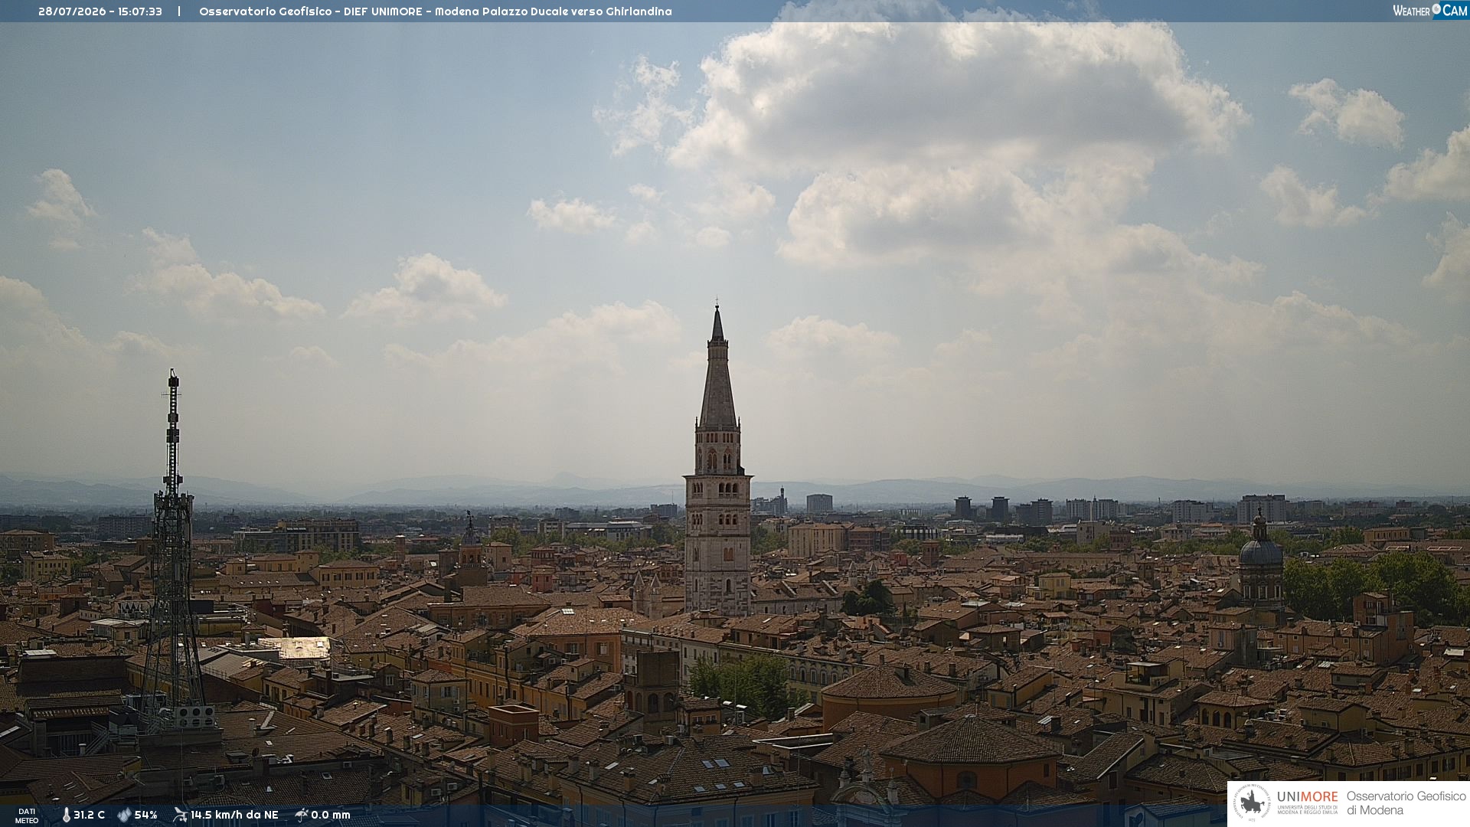
Task: Click the water-drops humidity icon
Action: tap(124, 816)
